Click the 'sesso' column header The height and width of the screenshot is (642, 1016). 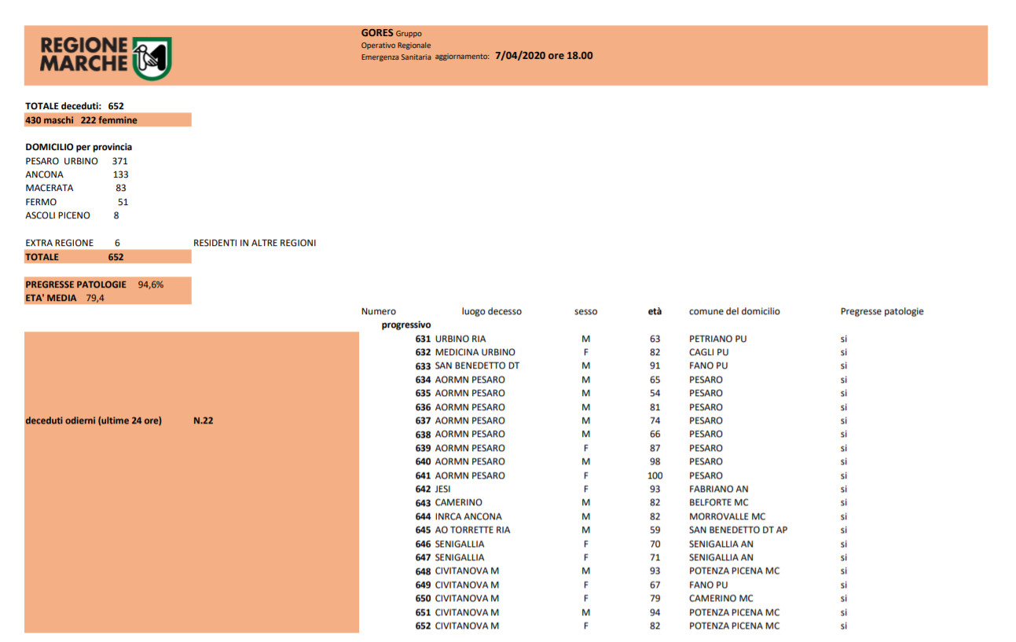(585, 311)
